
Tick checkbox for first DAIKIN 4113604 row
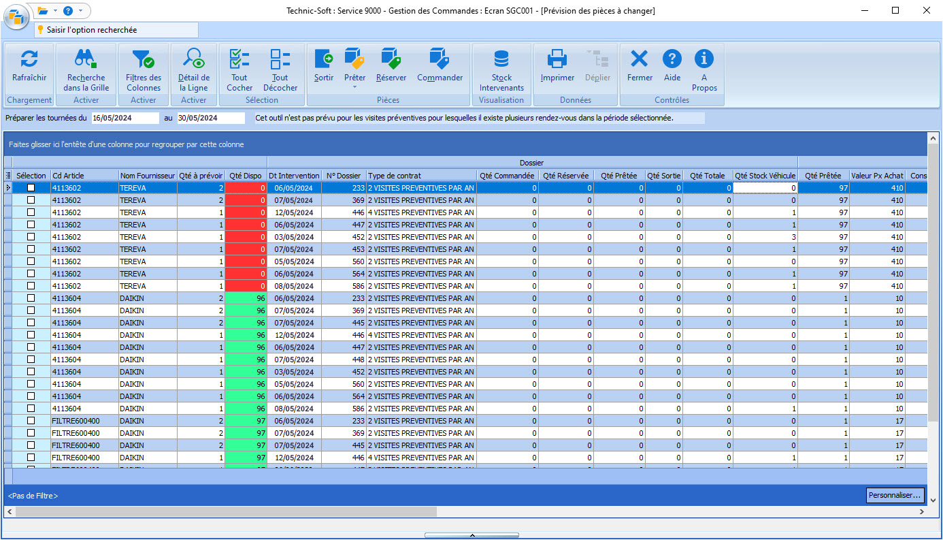click(x=31, y=298)
